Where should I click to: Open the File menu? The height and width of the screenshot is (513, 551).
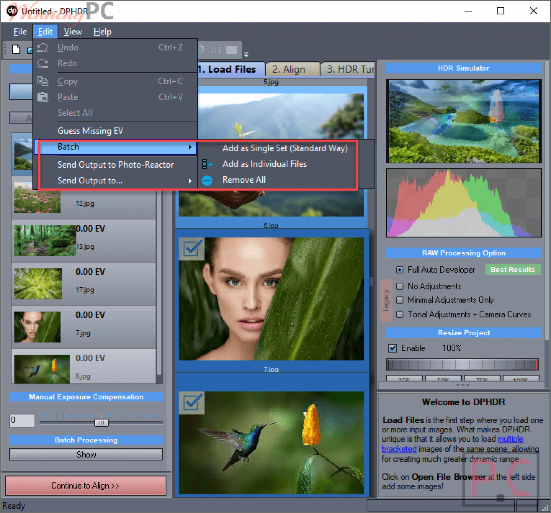pos(20,32)
